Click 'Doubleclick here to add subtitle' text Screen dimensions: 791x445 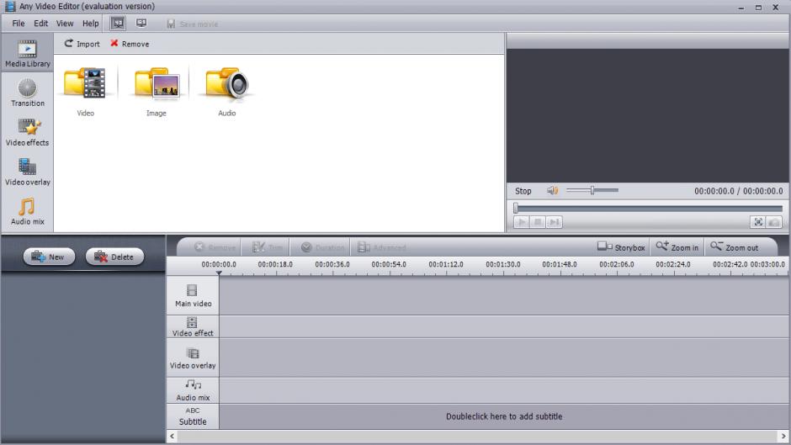click(504, 416)
